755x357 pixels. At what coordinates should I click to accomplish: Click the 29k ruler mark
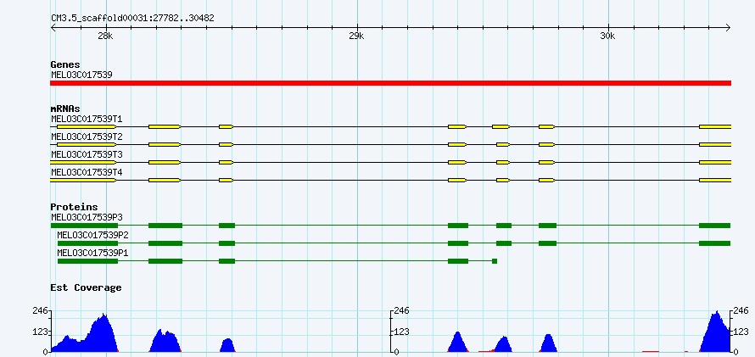coord(356,36)
